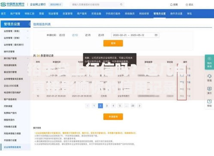Expand the 短信通知服务 chevron
Image resolution: width=214 pixels, height=156 pixels.
click(28, 65)
